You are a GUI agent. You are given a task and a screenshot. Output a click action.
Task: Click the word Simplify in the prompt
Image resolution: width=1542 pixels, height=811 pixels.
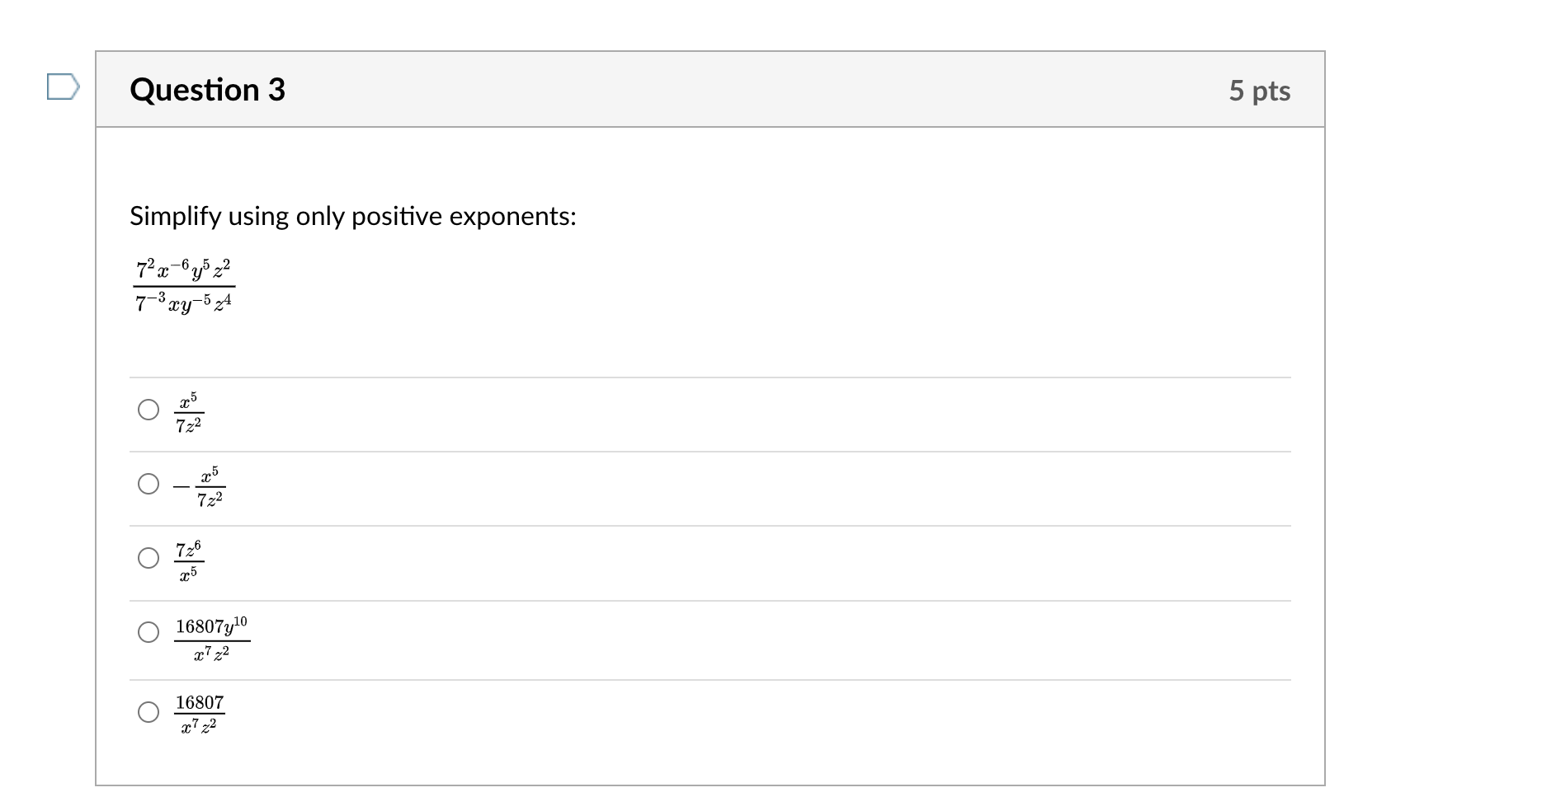(175, 217)
